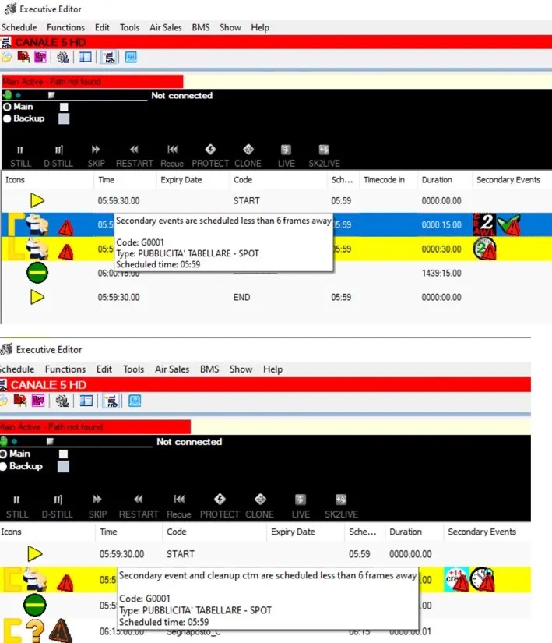Viewport: 552px width, 643px height.
Task: Click the PROTECT icon in upper window
Action: (x=210, y=150)
